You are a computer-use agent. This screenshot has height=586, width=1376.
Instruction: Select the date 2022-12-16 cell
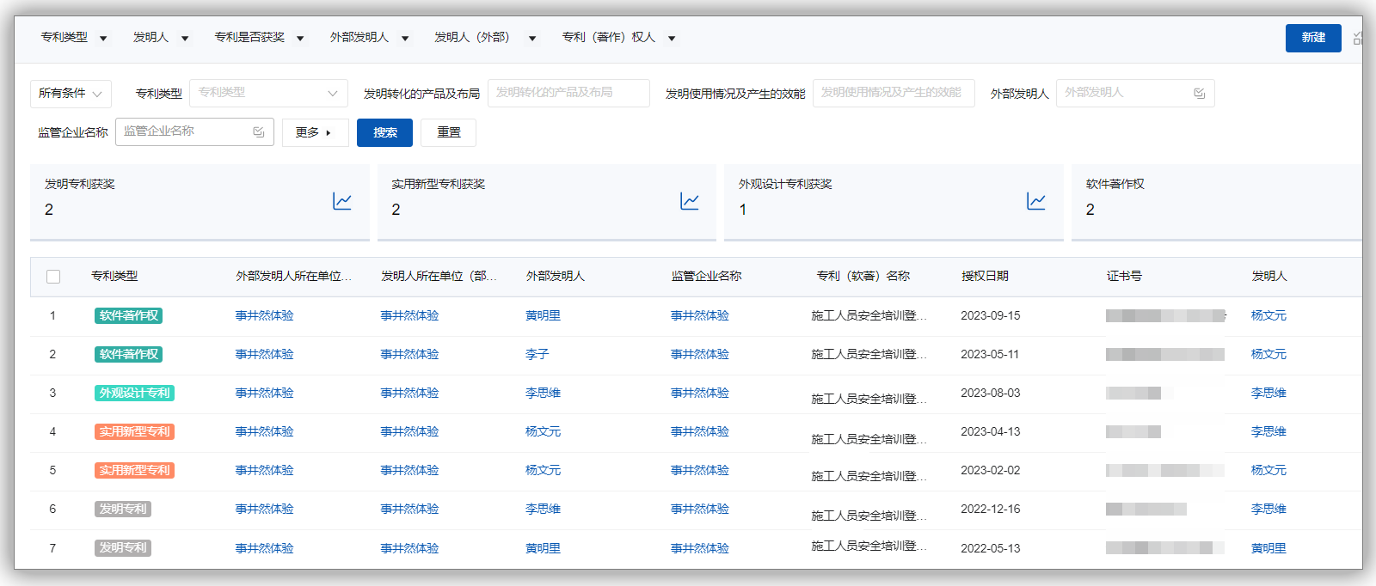(991, 510)
